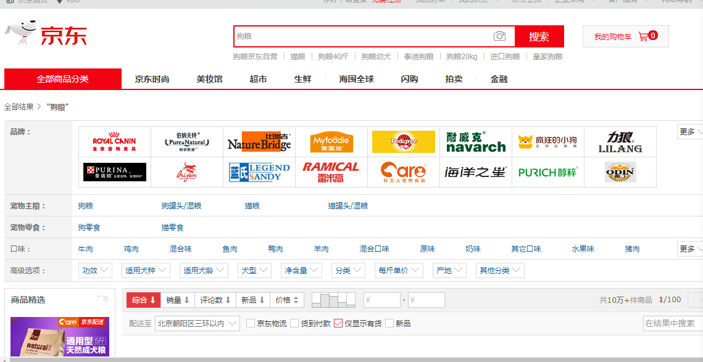Filter by 狗罐头/湿粮 category
The image size is (703, 362).
tap(181, 205)
